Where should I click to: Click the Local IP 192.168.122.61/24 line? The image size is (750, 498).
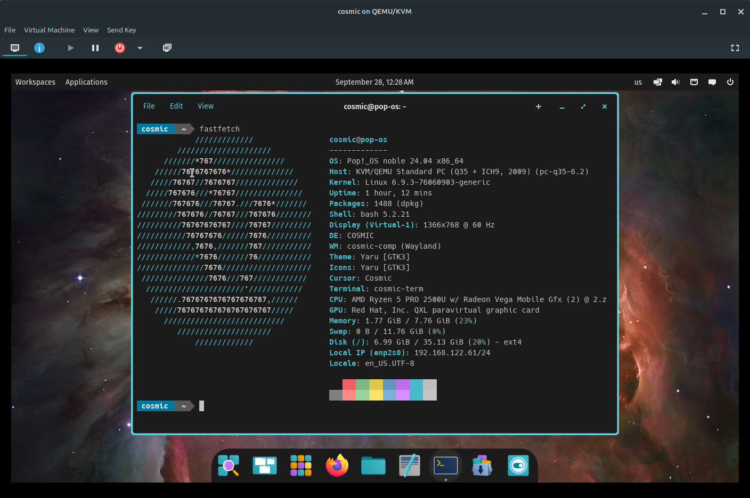[x=410, y=353]
